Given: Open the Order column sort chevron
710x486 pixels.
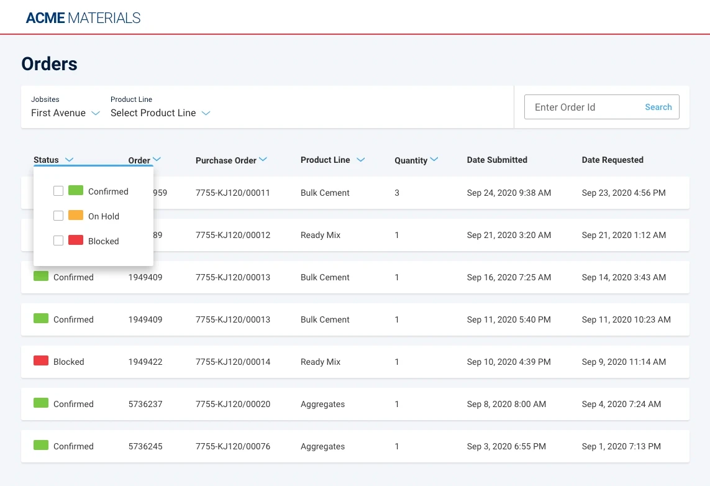Looking at the screenshot, I should (157, 159).
